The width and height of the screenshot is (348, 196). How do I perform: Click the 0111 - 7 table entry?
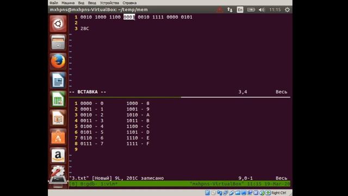92,144
